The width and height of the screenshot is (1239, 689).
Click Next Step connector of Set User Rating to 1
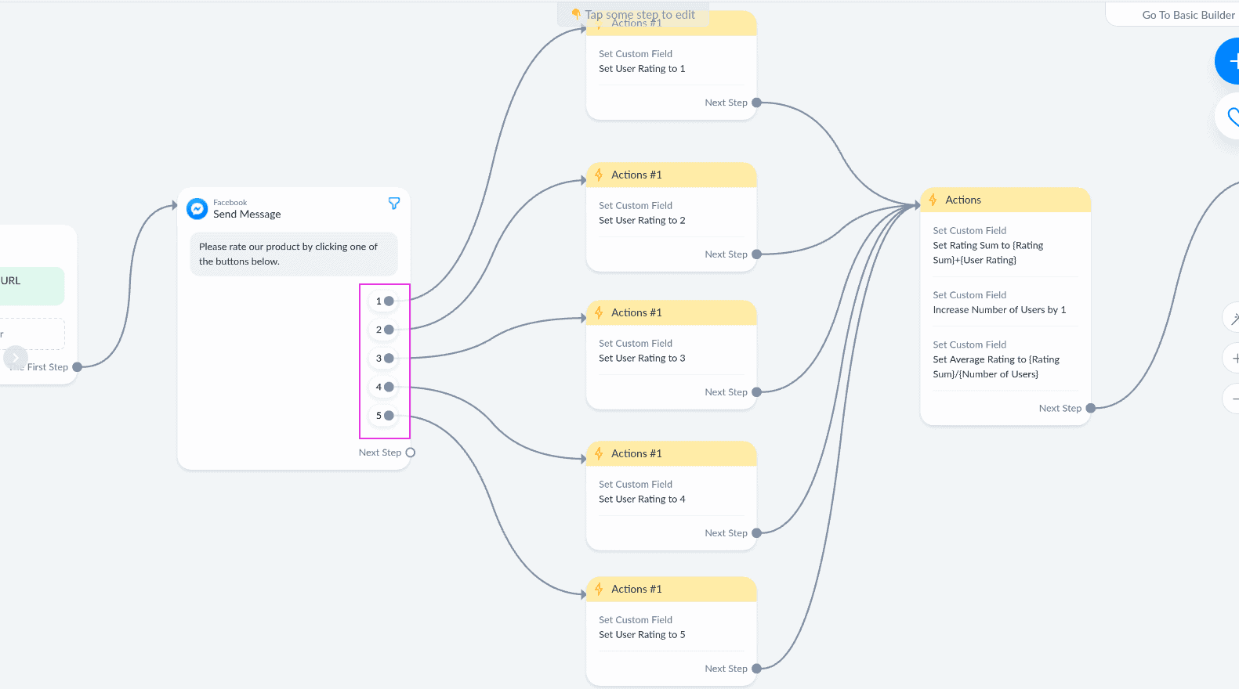[x=756, y=103]
